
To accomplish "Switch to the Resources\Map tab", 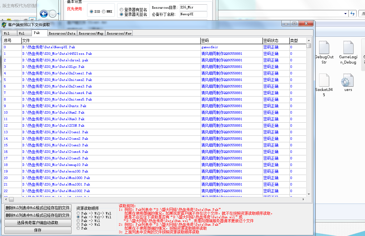I will tap(91, 33).
